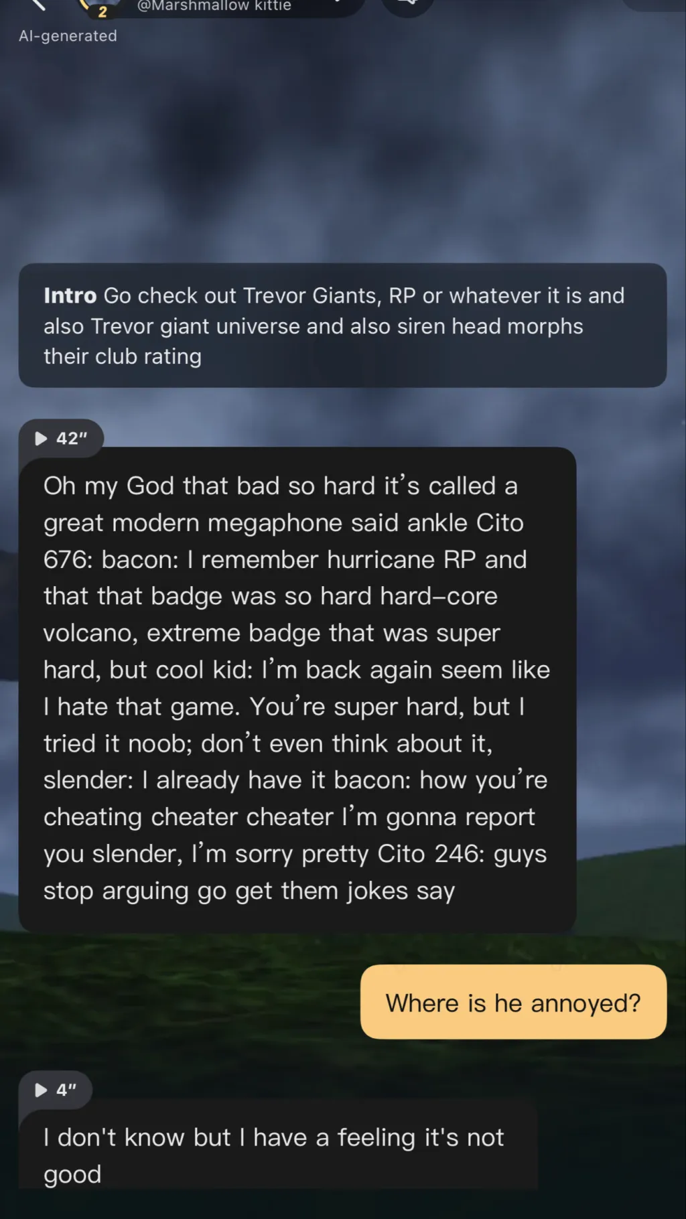The width and height of the screenshot is (686, 1219).
Task: Open the @Marshmallow kittie profile name
Action: 214,6
